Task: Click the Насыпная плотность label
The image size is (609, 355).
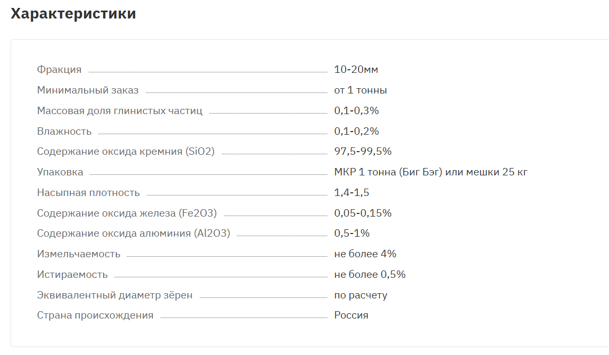Action: 88,192
